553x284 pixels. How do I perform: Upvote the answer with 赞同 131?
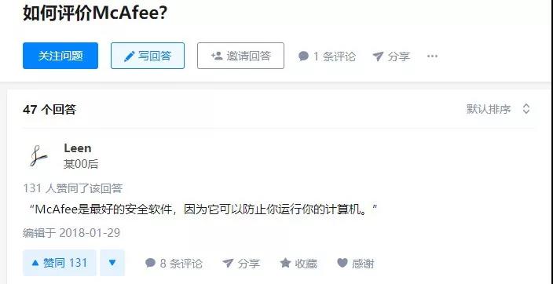(x=60, y=263)
